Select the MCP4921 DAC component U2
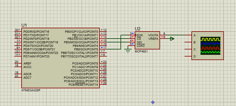Viewport: 236px width, 106px height. (147, 40)
